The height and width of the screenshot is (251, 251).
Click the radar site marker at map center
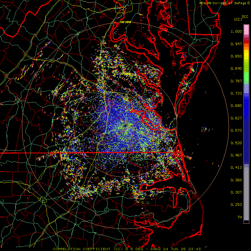pyautogui.click(x=126, y=126)
